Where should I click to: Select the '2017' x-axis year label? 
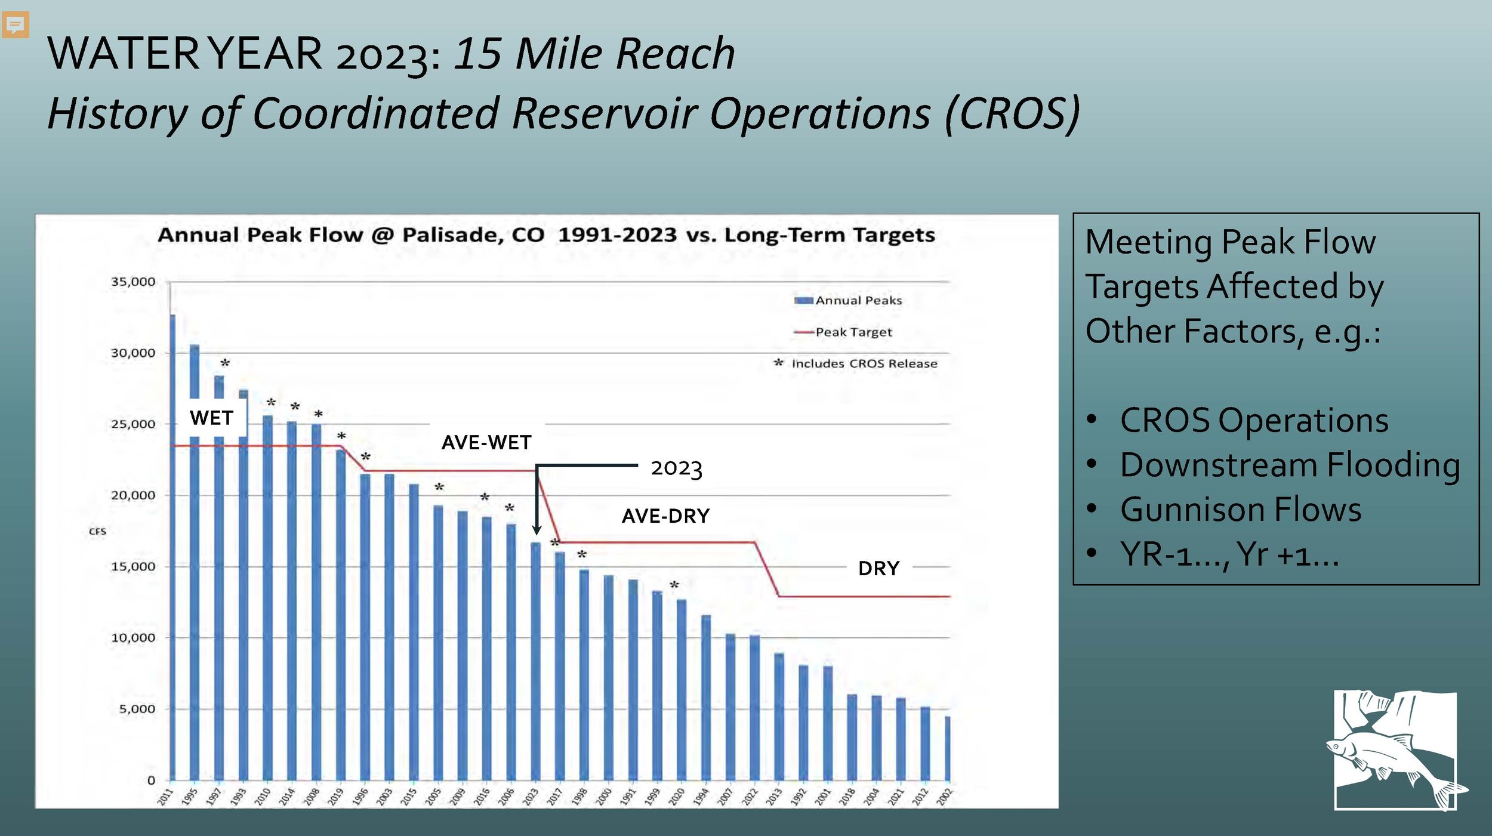click(x=554, y=797)
